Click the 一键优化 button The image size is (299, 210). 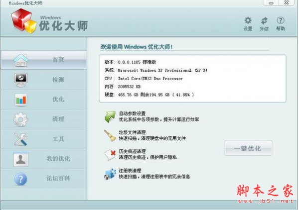tap(248, 148)
